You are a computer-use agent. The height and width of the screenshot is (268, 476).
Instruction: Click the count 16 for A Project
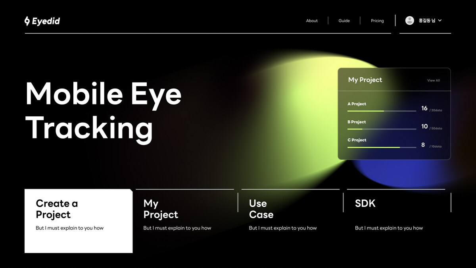tap(424, 108)
